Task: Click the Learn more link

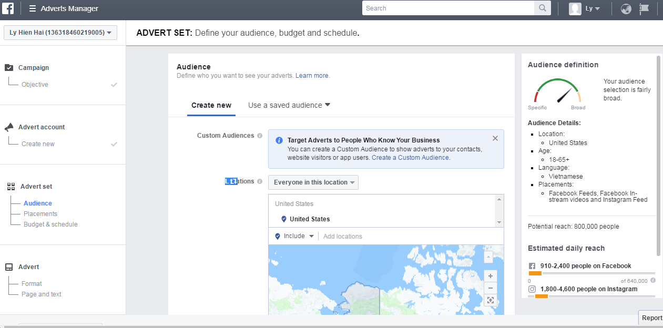Action: pos(312,76)
